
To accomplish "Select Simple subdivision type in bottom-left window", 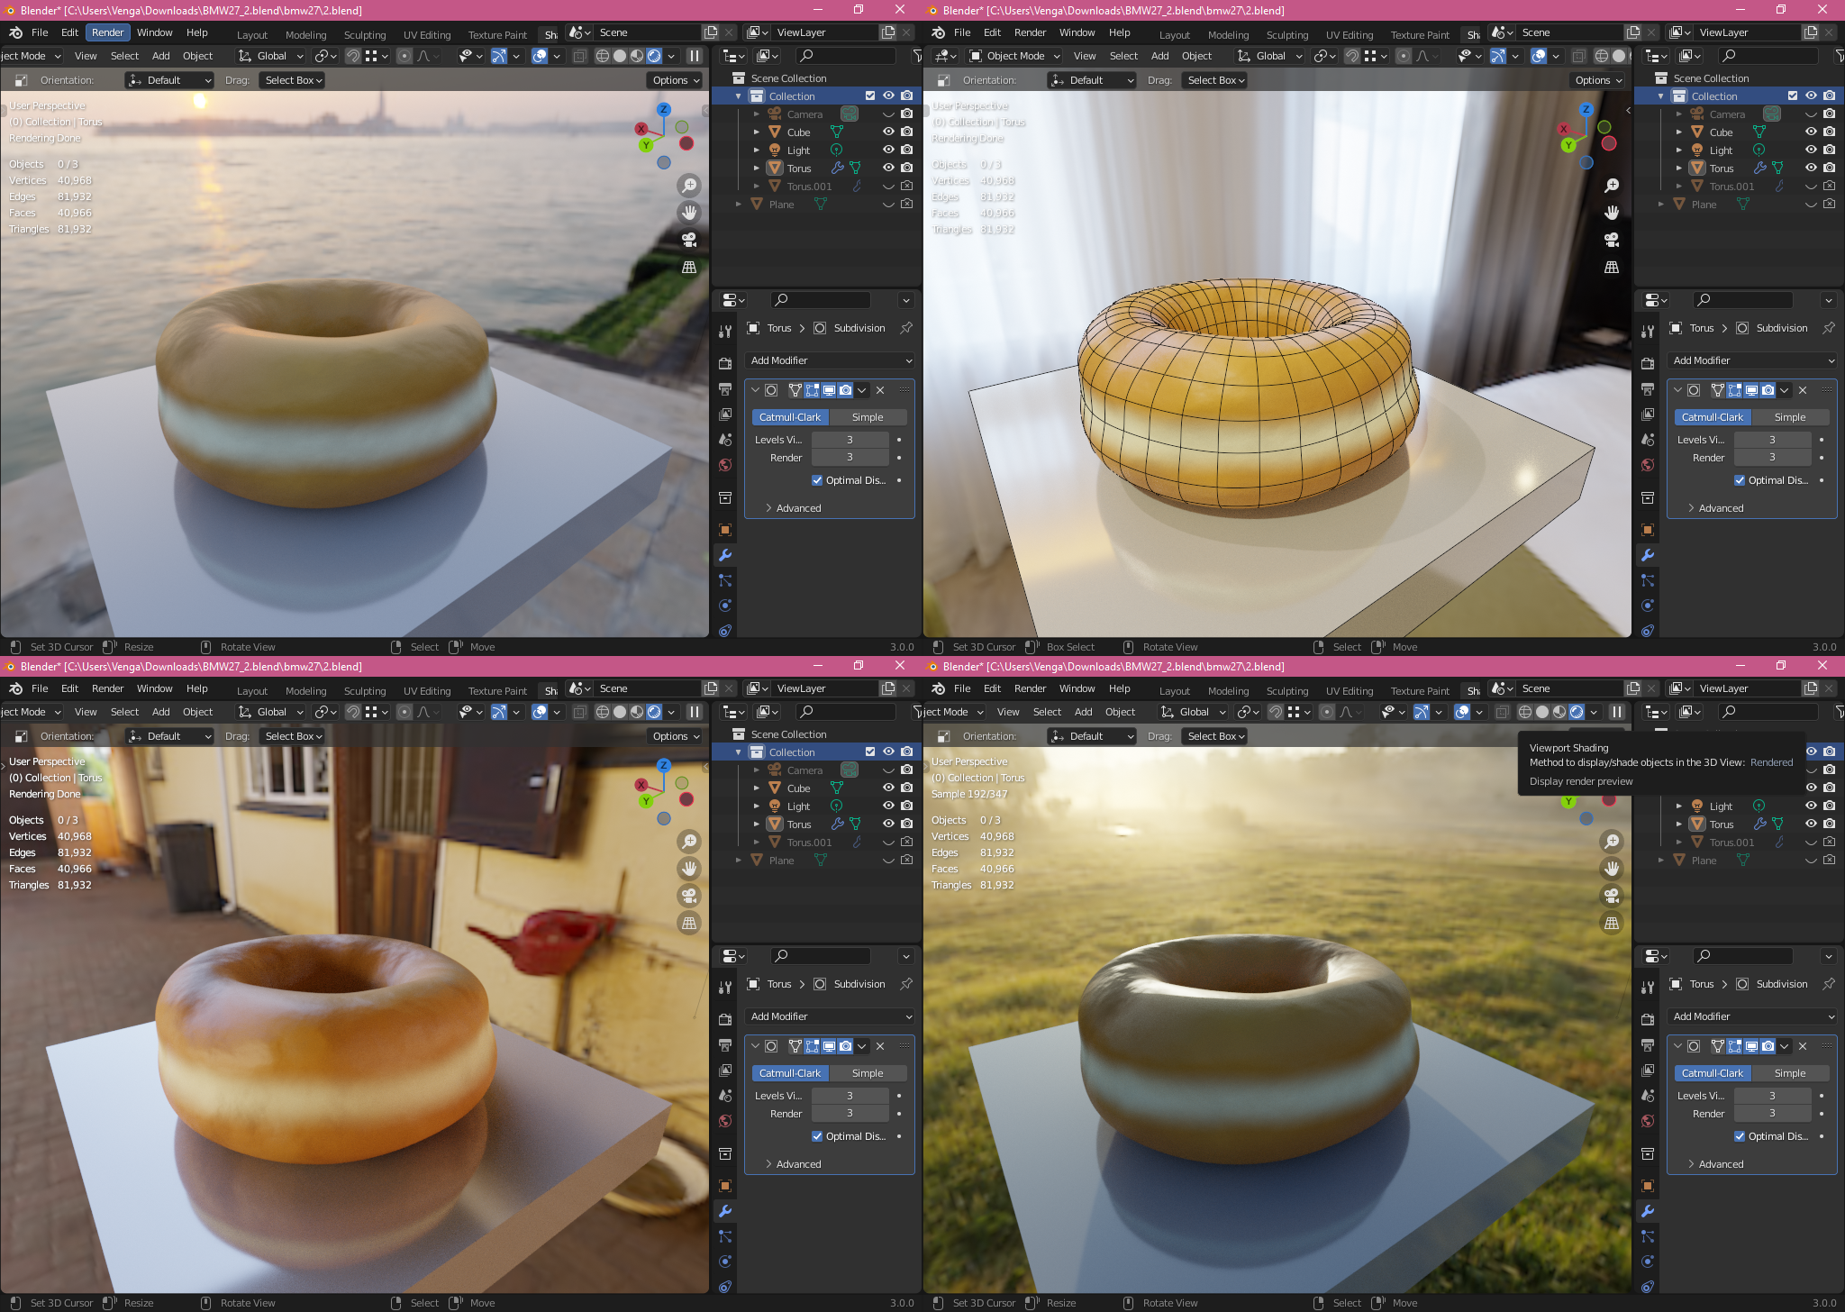I will pyautogui.click(x=868, y=1073).
